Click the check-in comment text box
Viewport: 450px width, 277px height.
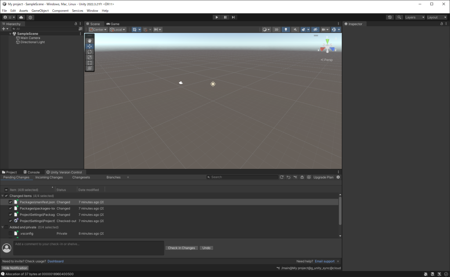pos(89,248)
